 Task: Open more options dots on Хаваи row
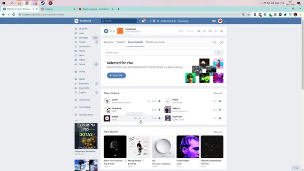coord(144,118)
